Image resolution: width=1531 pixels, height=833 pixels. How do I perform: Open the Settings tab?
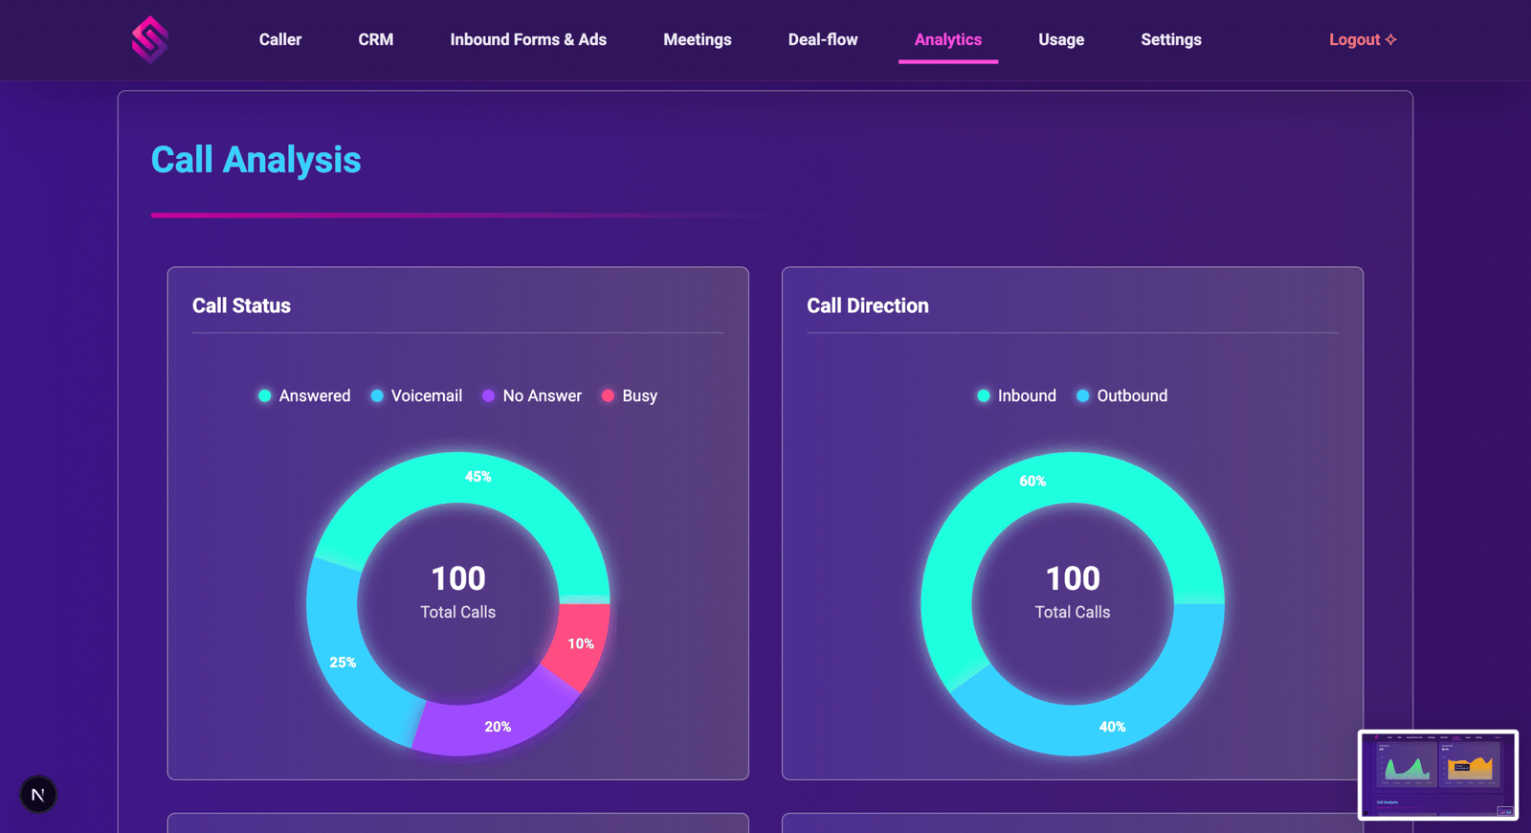point(1171,39)
